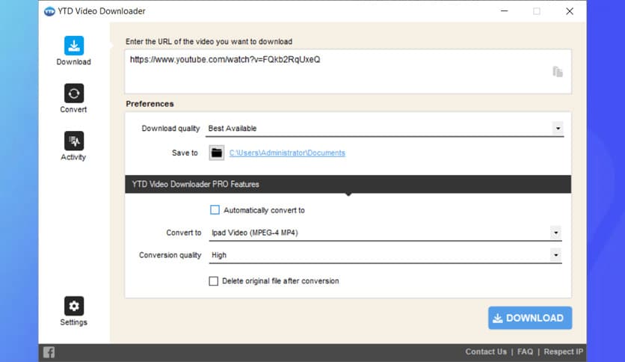Screen dimensions: 625x362
Task: Click inside the video URL text field
Action: (348, 72)
